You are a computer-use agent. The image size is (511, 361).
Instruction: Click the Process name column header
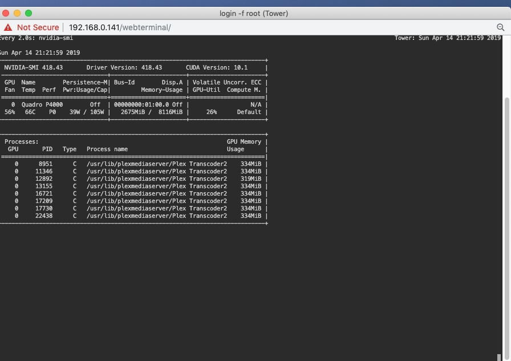(x=107, y=149)
